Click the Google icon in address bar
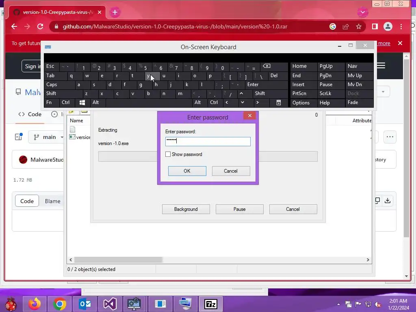Viewport: 416px width, 312px height. pos(333,26)
